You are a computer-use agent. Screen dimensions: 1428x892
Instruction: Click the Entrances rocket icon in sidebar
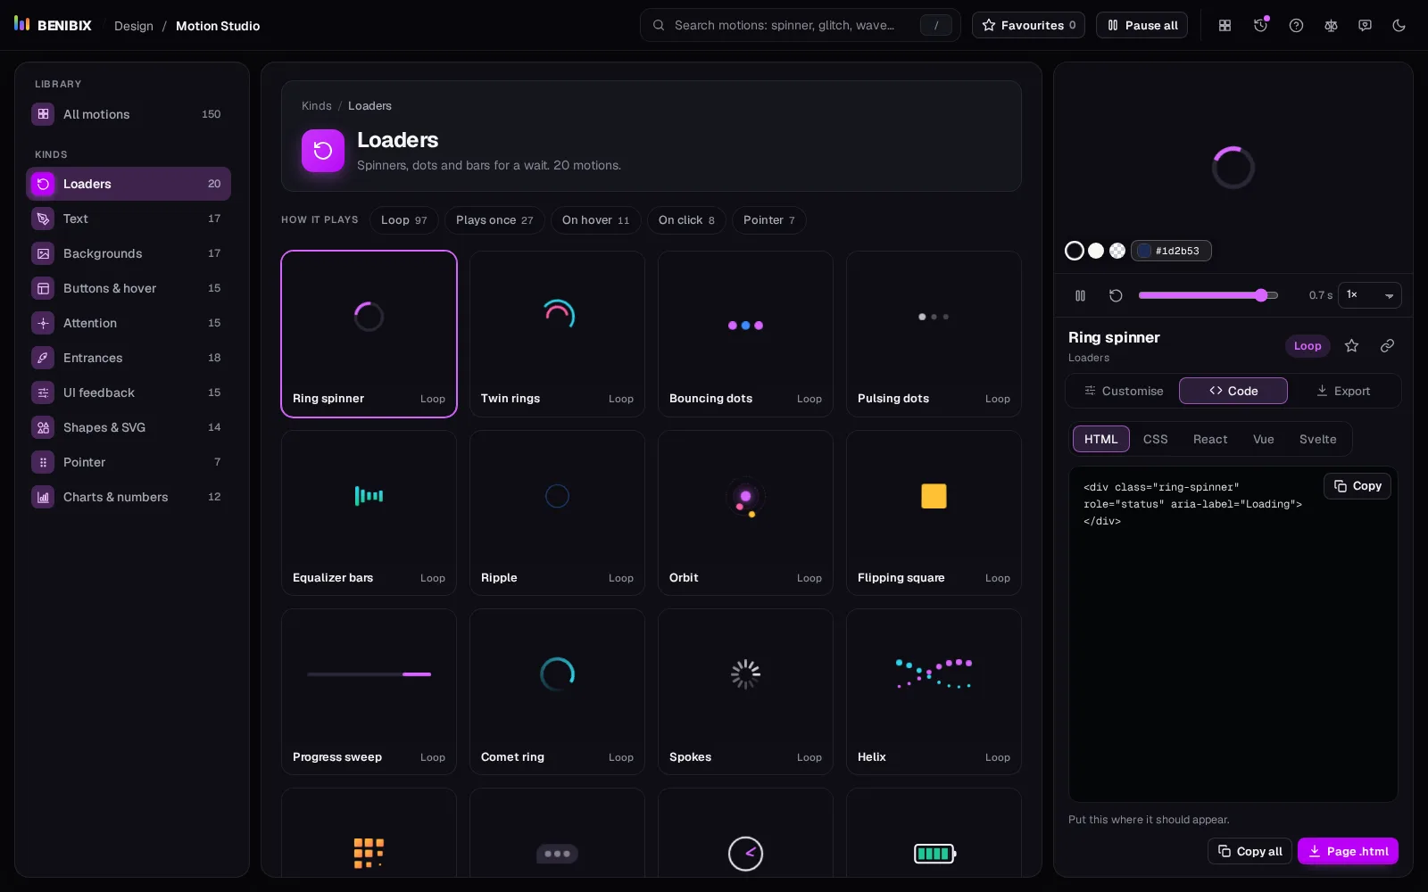(x=43, y=358)
